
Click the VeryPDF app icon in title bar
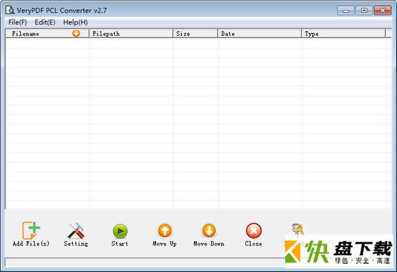coord(10,10)
